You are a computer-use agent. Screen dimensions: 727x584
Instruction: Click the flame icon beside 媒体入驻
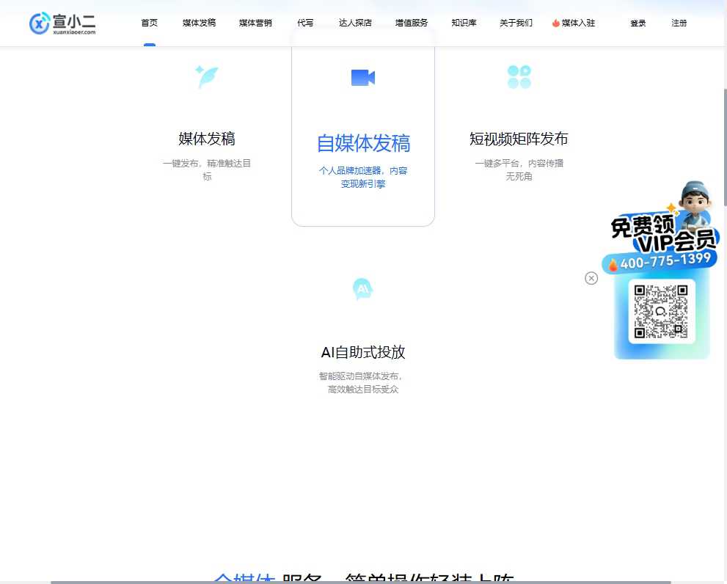click(x=556, y=23)
